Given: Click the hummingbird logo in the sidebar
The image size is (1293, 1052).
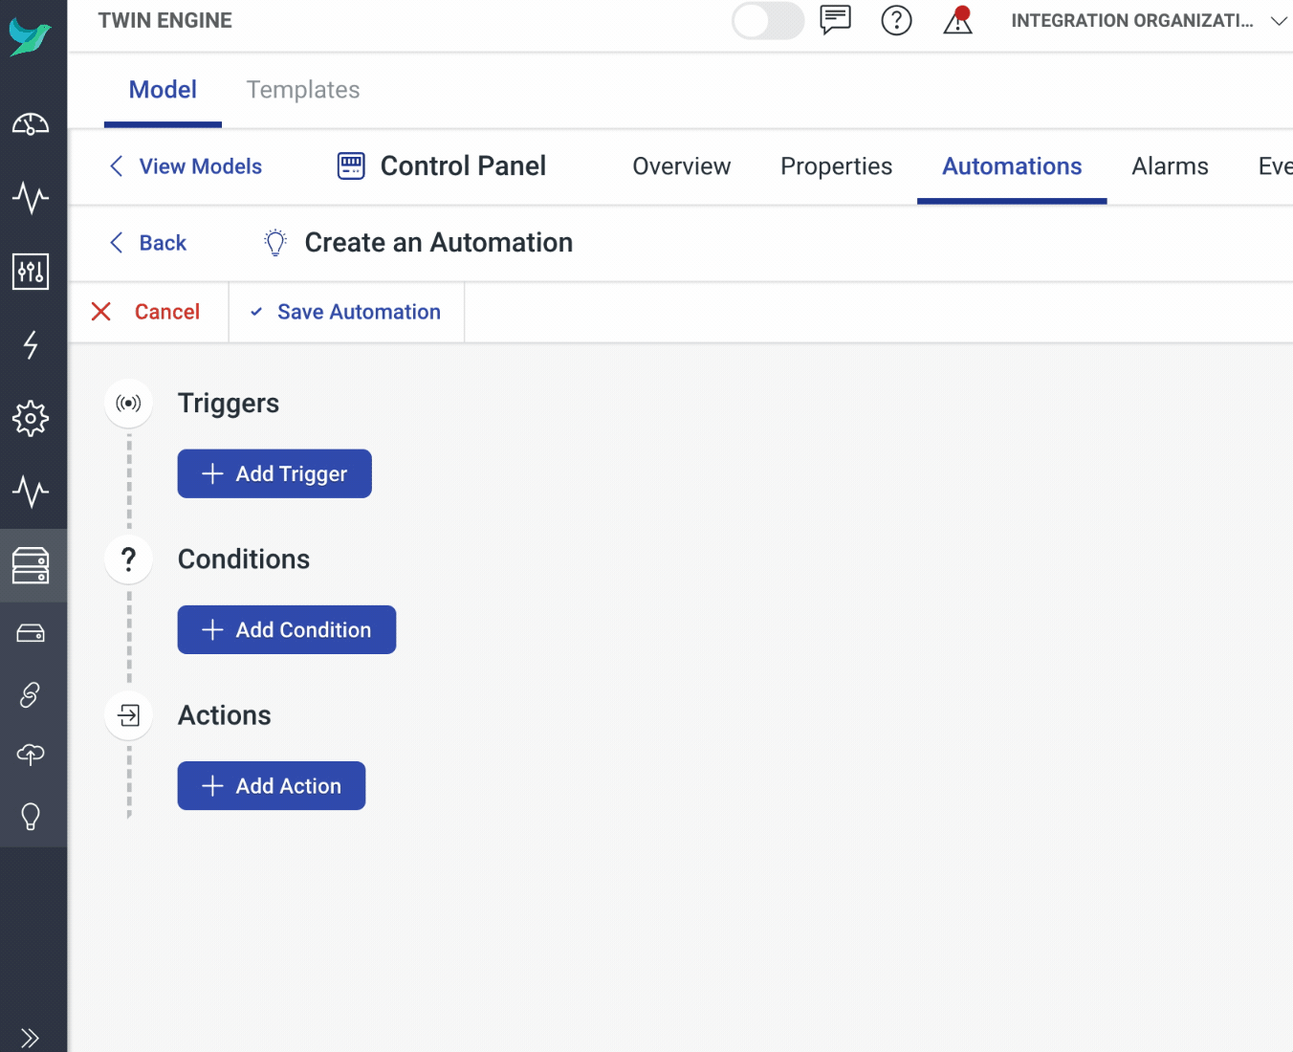Looking at the screenshot, I should pyautogui.click(x=30, y=37).
